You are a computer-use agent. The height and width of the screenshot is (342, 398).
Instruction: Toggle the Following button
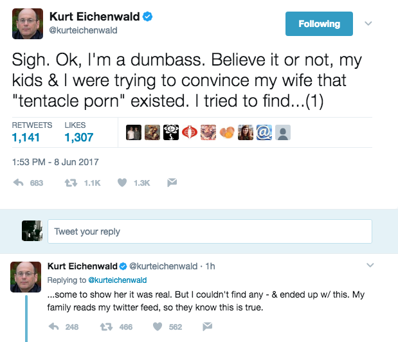pos(319,24)
